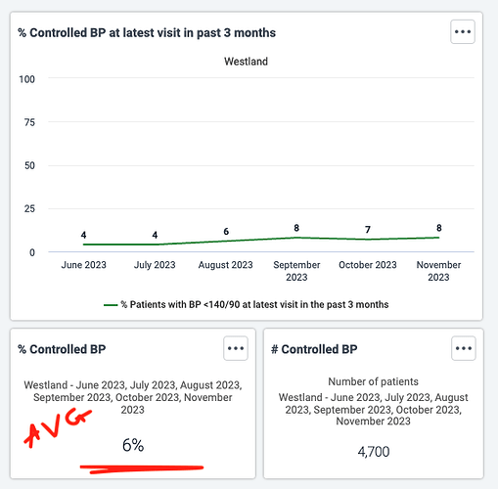498x489 pixels.
Task: Click the Number of patients subtitle
Action: (373, 381)
